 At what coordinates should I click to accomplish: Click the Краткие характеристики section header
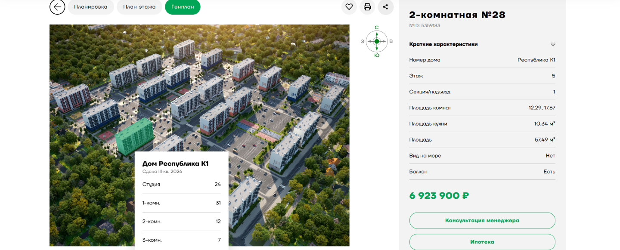pyautogui.click(x=443, y=44)
